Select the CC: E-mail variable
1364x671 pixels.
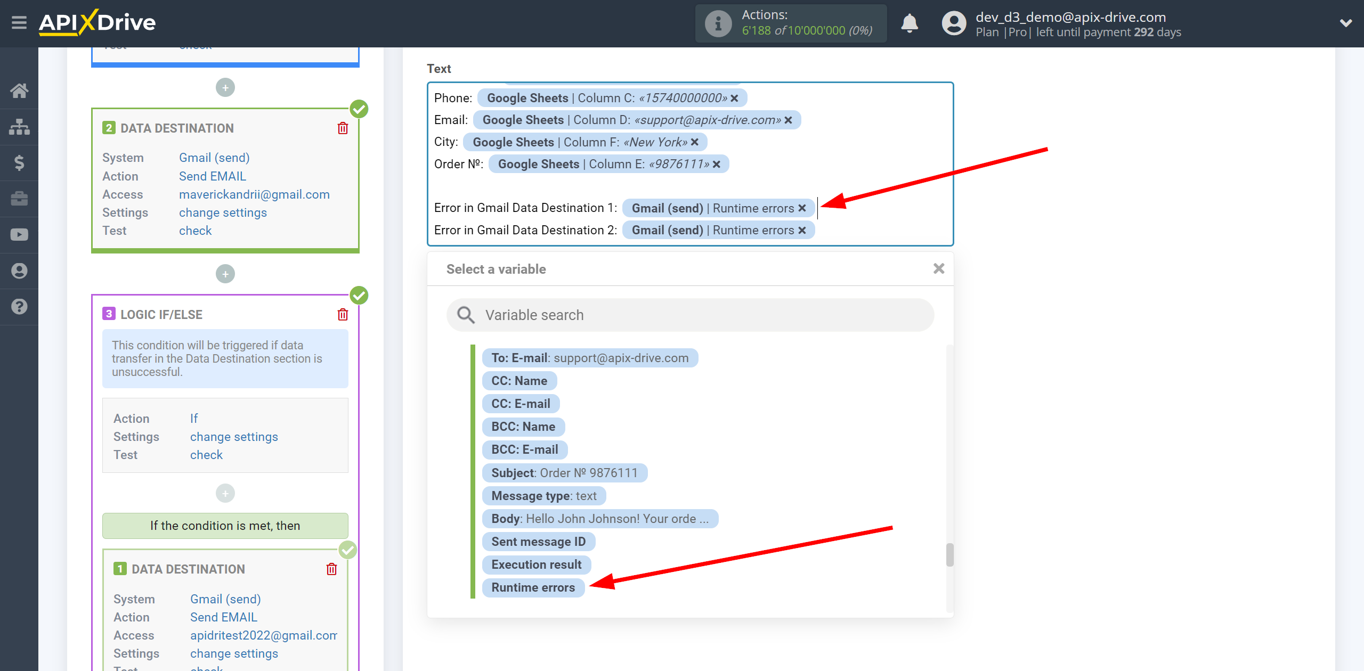click(521, 404)
